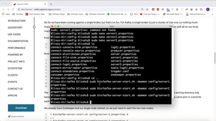Click server1.properties in the ls output
Viewport: 216px width, 121px height.
tap(124, 57)
